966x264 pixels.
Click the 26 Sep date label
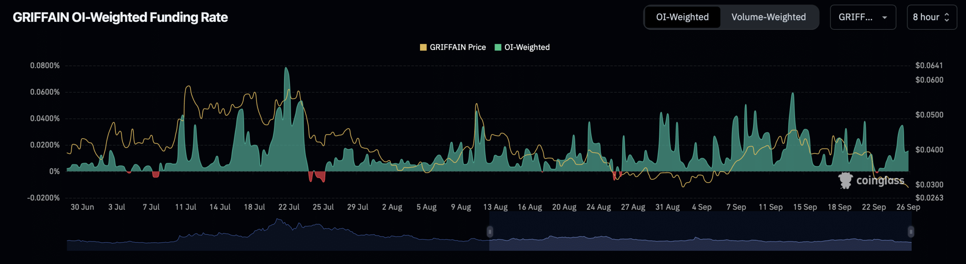point(908,207)
